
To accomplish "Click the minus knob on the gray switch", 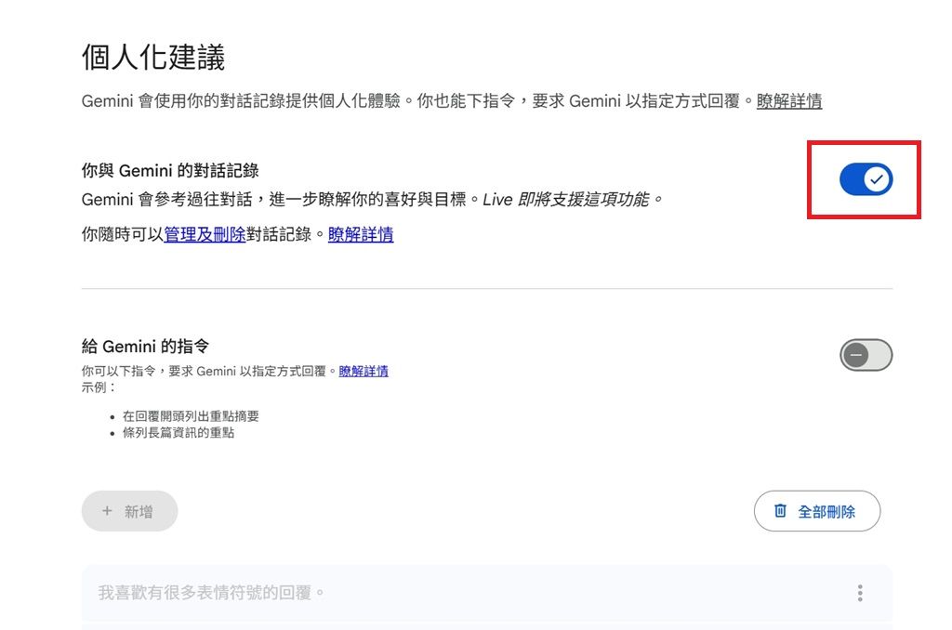I will coord(855,355).
